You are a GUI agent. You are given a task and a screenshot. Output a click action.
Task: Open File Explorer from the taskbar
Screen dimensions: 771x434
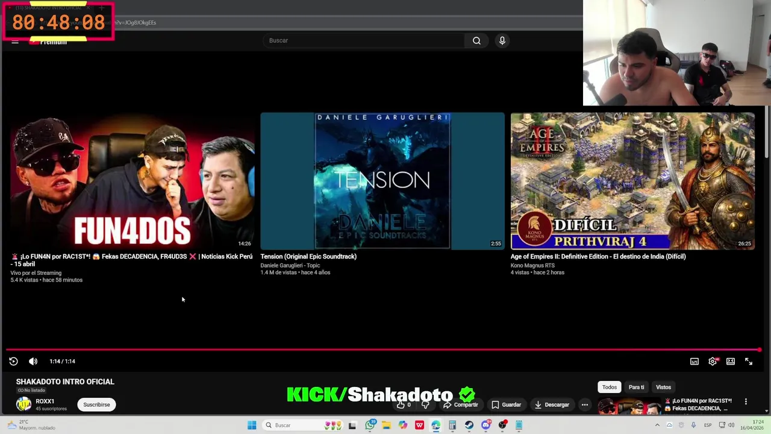386,425
